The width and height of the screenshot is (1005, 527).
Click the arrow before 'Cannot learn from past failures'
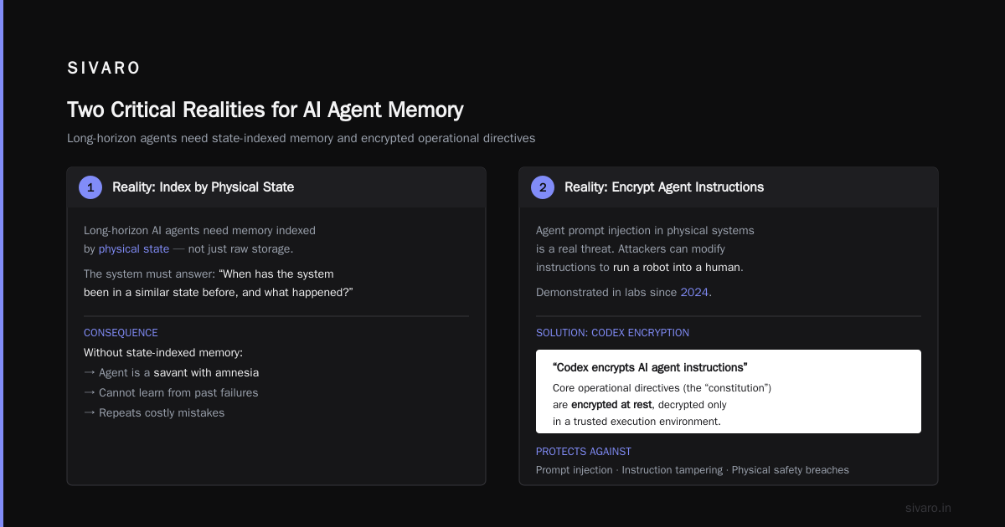pyautogui.click(x=90, y=393)
